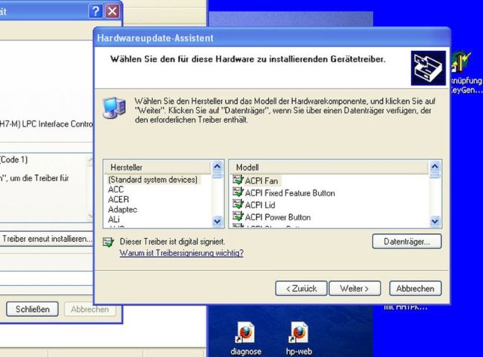Viewport: 483px width, 357px height.
Task: Open 'Warum ist Treibersignierung wichtig?' link
Action: tap(181, 253)
